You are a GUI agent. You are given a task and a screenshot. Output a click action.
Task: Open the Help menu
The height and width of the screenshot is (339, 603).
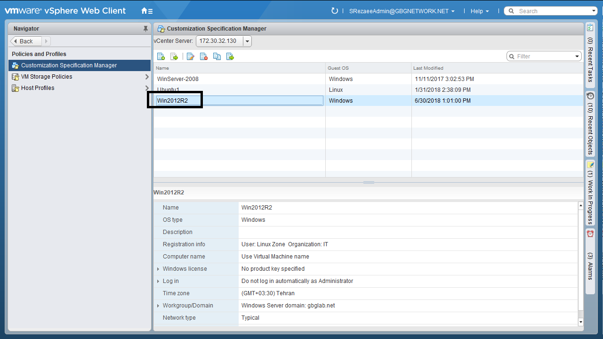479,11
